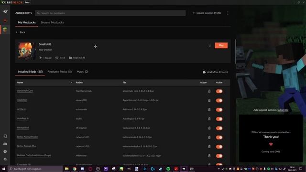Open the Abnormals Core mod link
The height and width of the screenshot is (172, 306).
pos(25,91)
